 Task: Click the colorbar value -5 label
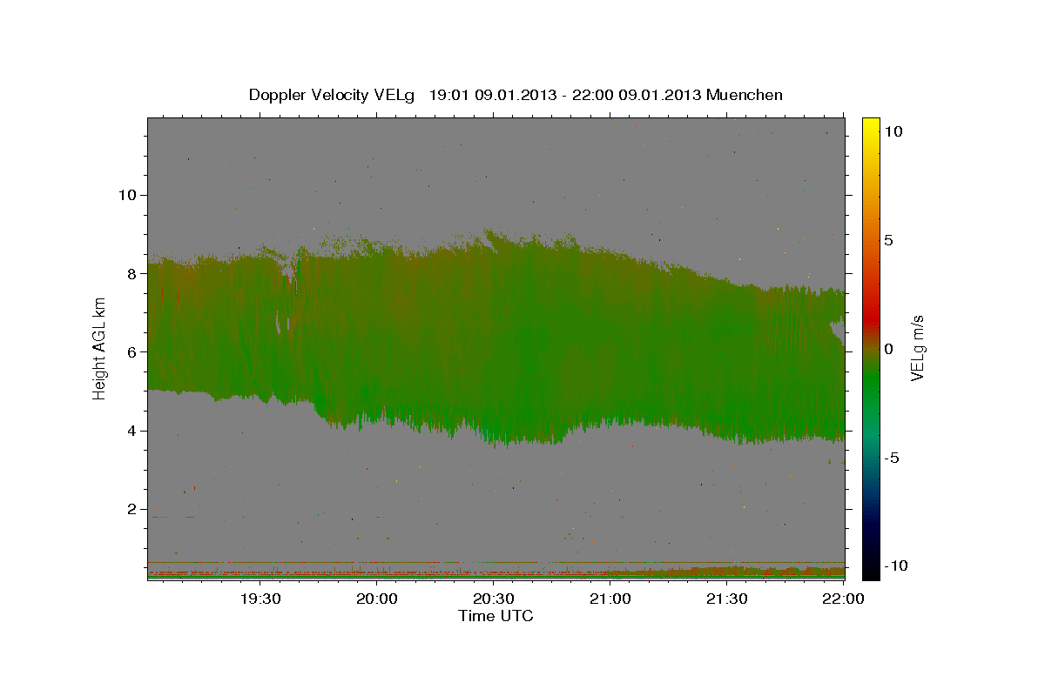click(893, 457)
